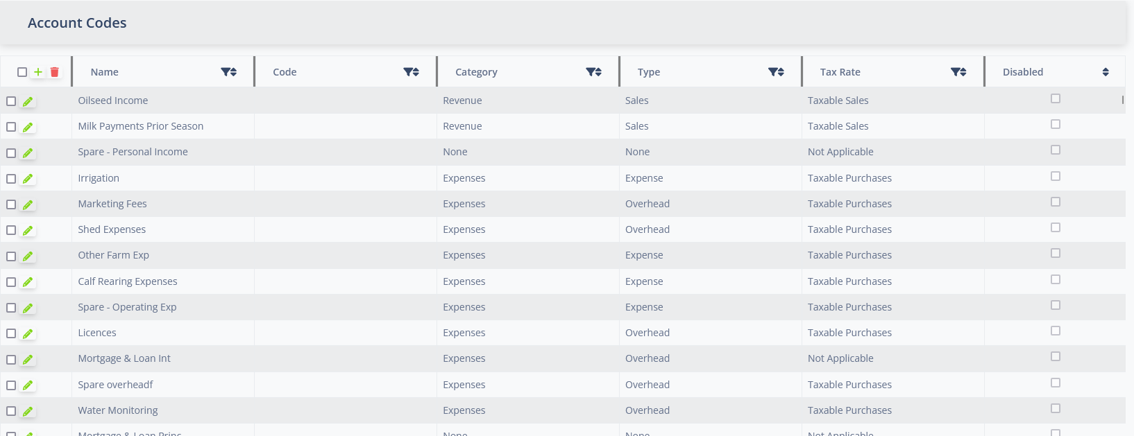This screenshot has height=436, width=1134.
Task: Open edit pencil for Irrigation row
Action: pos(28,179)
